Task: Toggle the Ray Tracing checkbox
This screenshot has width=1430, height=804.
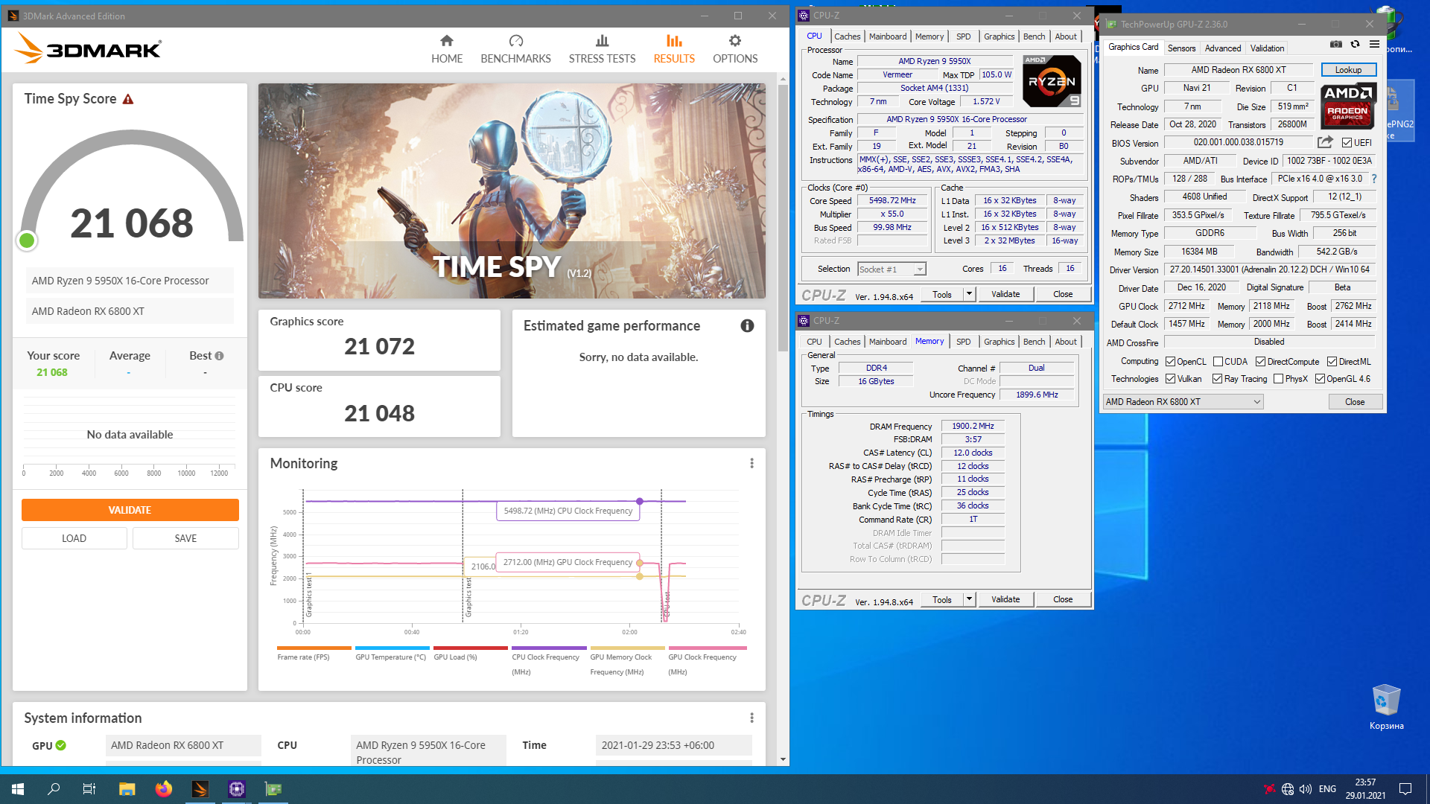Action: [x=1217, y=379]
